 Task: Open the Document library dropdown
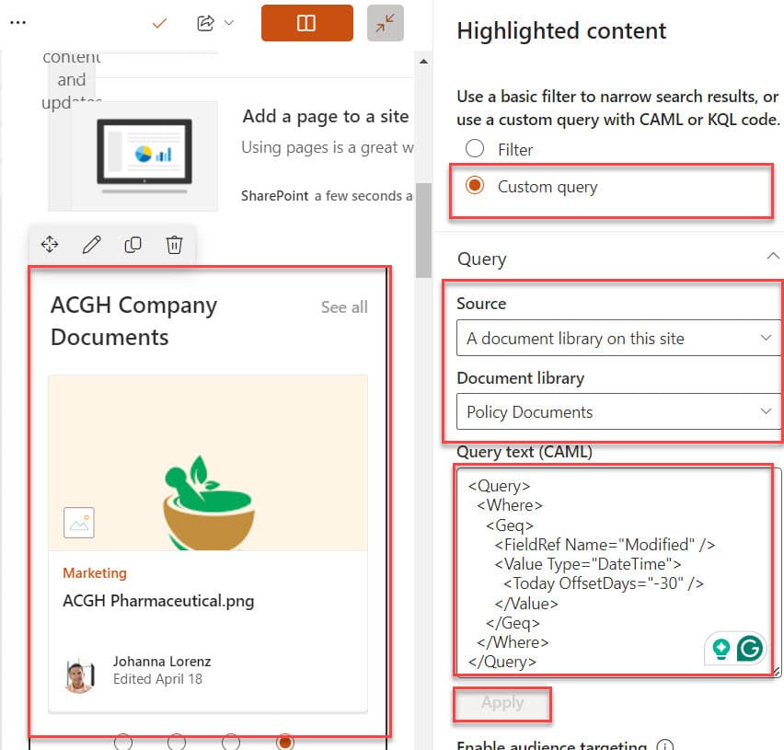[x=618, y=411]
